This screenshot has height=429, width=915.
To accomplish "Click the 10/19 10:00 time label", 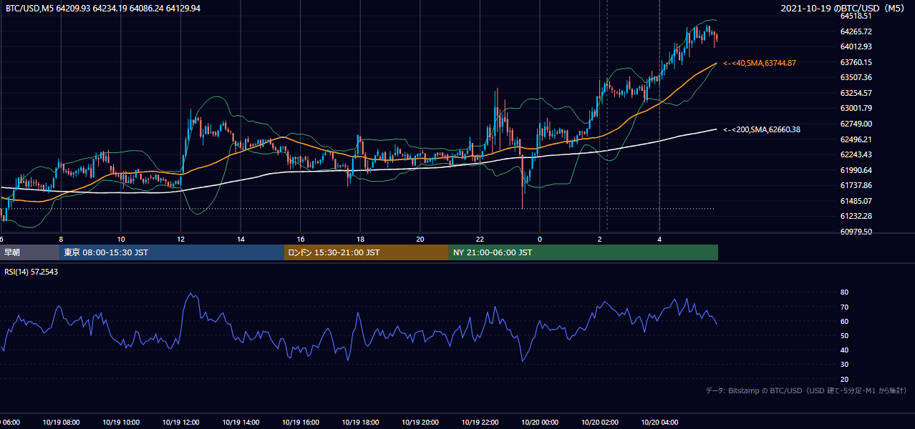I will [x=121, y=423].
